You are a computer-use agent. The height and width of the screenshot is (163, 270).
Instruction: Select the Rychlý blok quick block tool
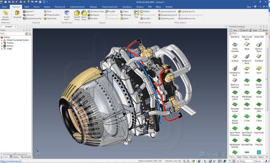click(x=67, y=15)
